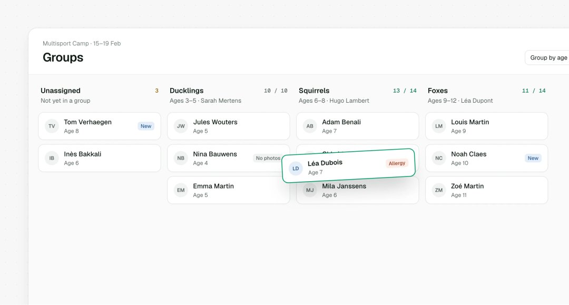Click the Allergy tag on Léa Dubois

pos(397,163)
